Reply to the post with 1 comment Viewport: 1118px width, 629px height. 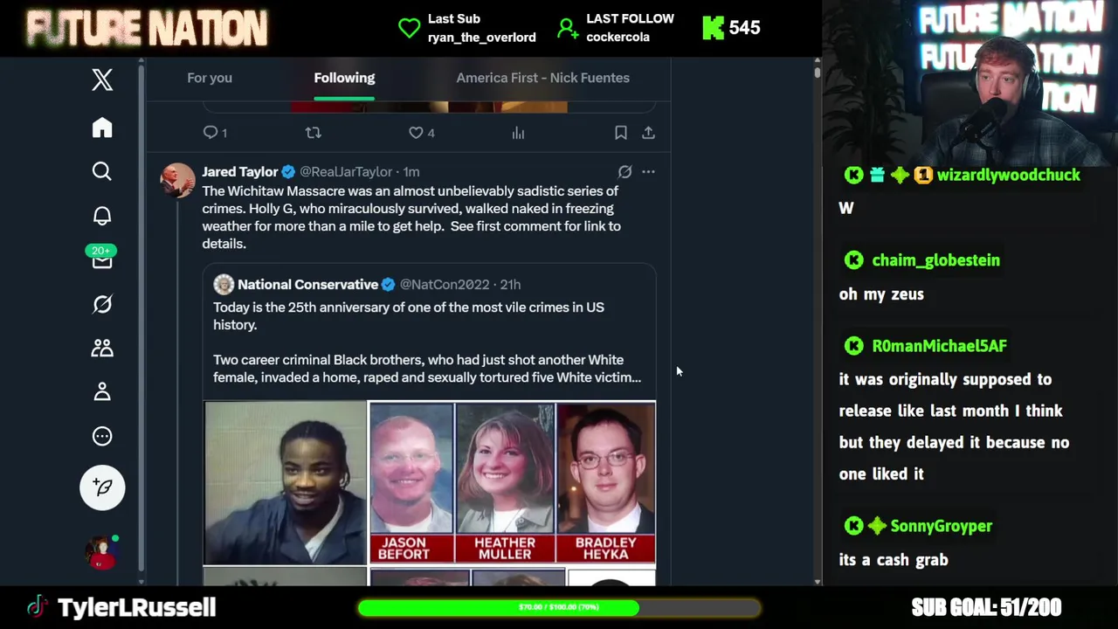pos(215,133)
